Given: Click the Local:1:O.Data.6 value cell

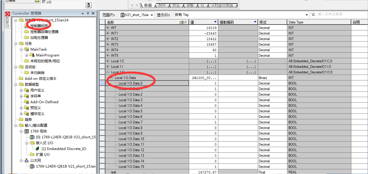Looking at the screenshot, I should [203, 117].
